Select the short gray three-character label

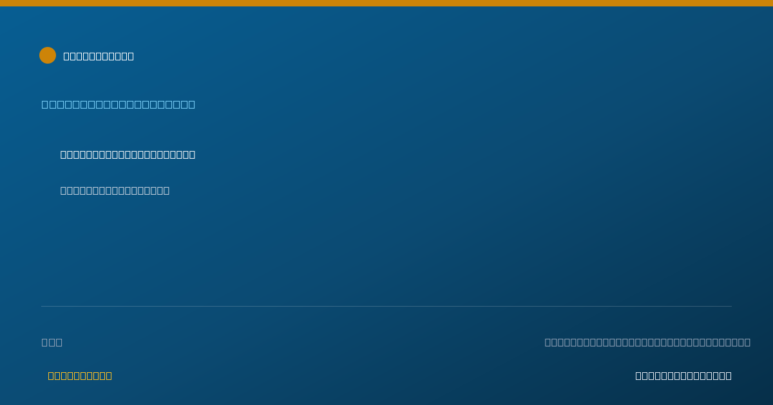[52, 342]
